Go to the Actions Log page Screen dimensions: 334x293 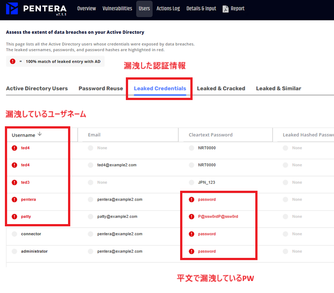click(168, 8)
